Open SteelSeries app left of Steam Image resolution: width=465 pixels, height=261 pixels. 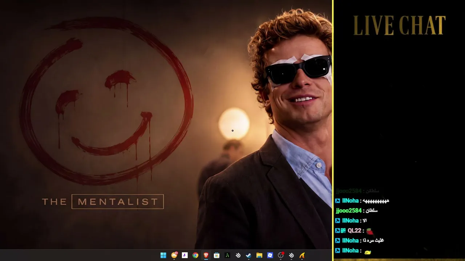tap(238, 255)
